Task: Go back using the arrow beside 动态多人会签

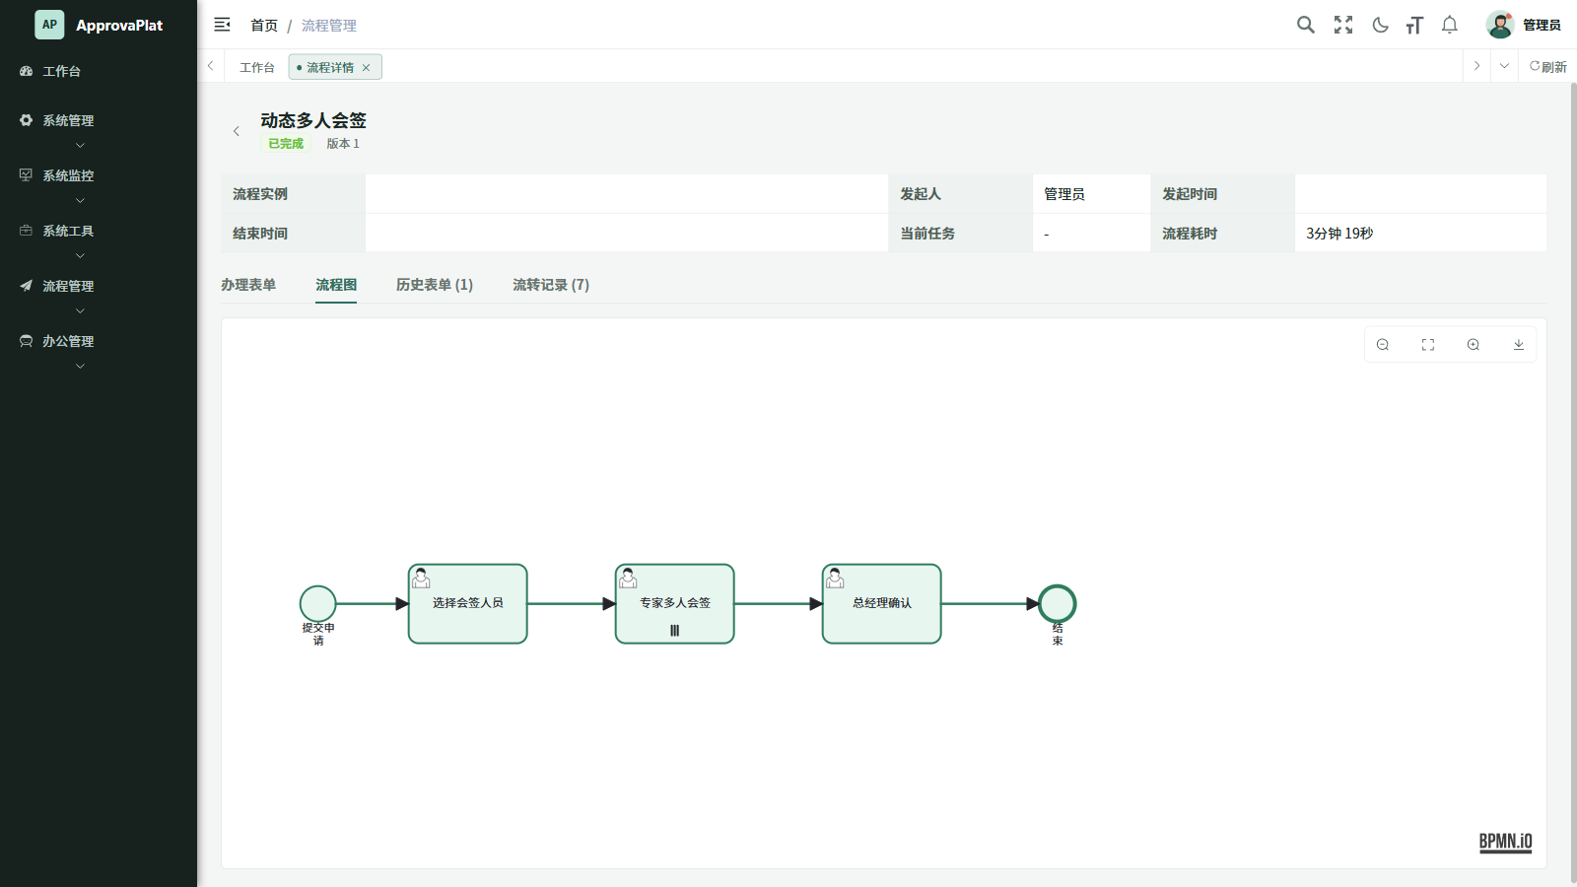Action: click(x=237, y=131)
